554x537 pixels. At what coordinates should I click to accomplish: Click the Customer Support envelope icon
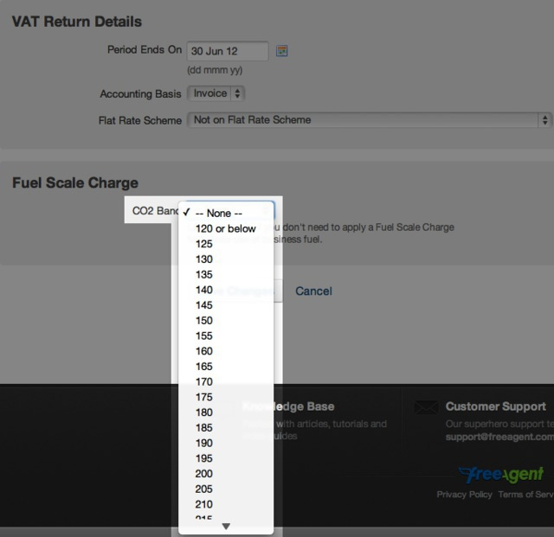[x=424, y=406]
